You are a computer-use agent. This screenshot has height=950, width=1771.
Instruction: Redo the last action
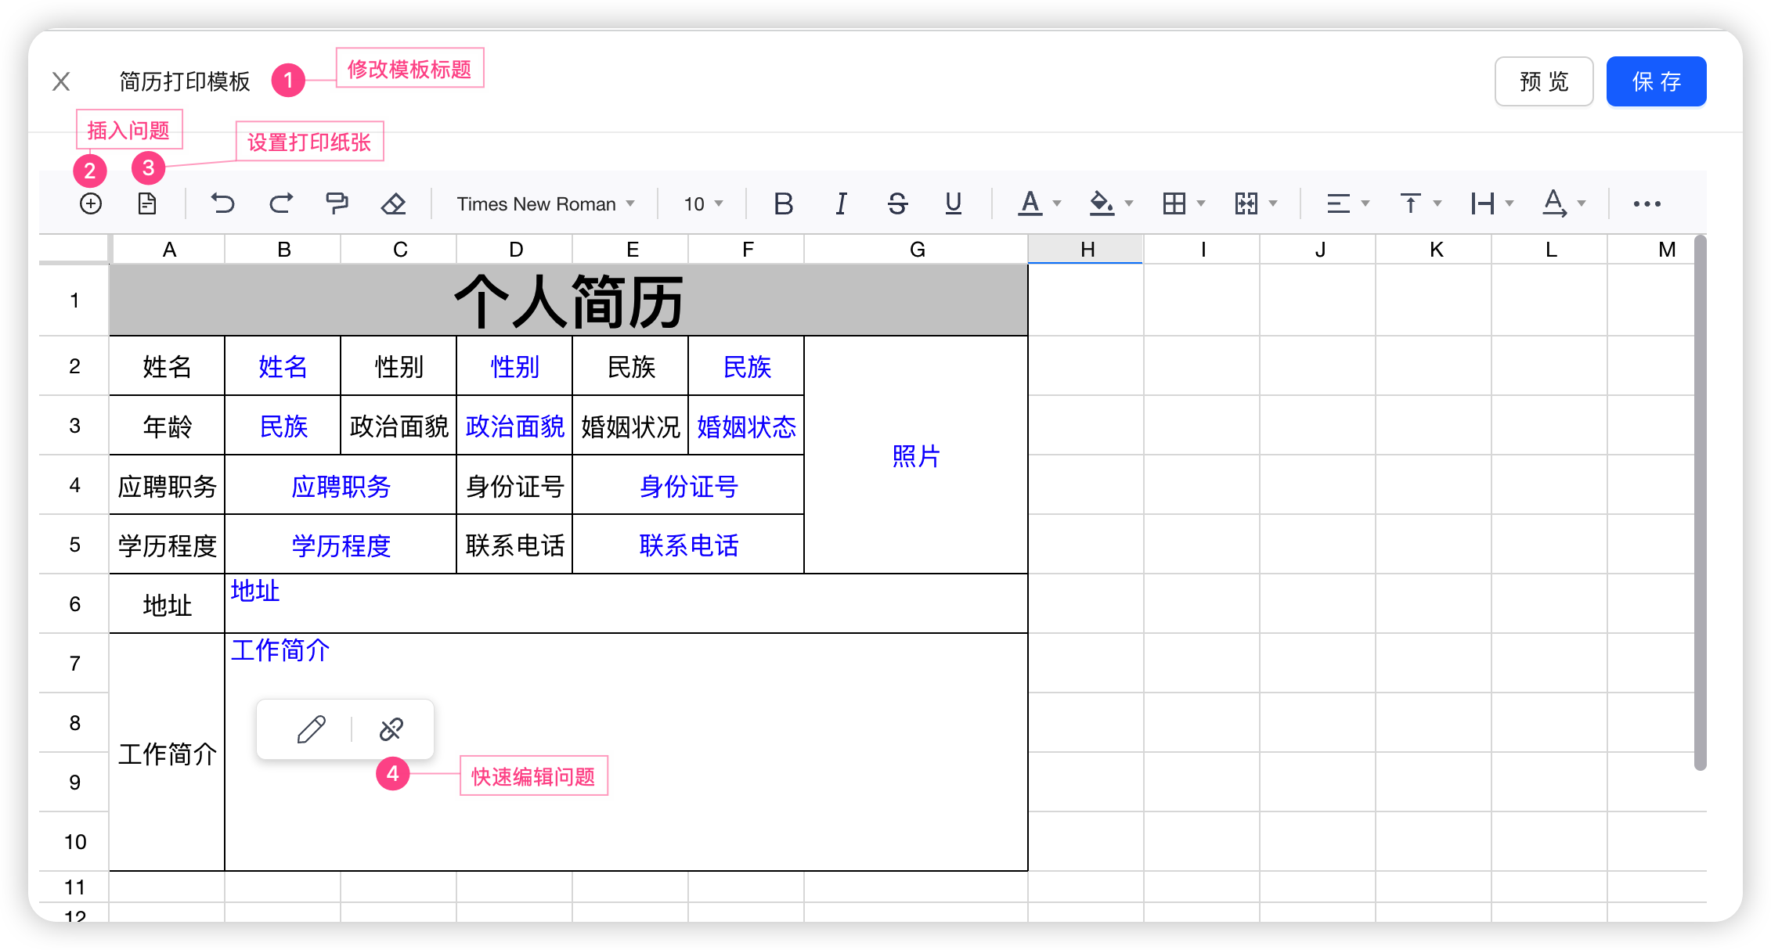(281, 203)
